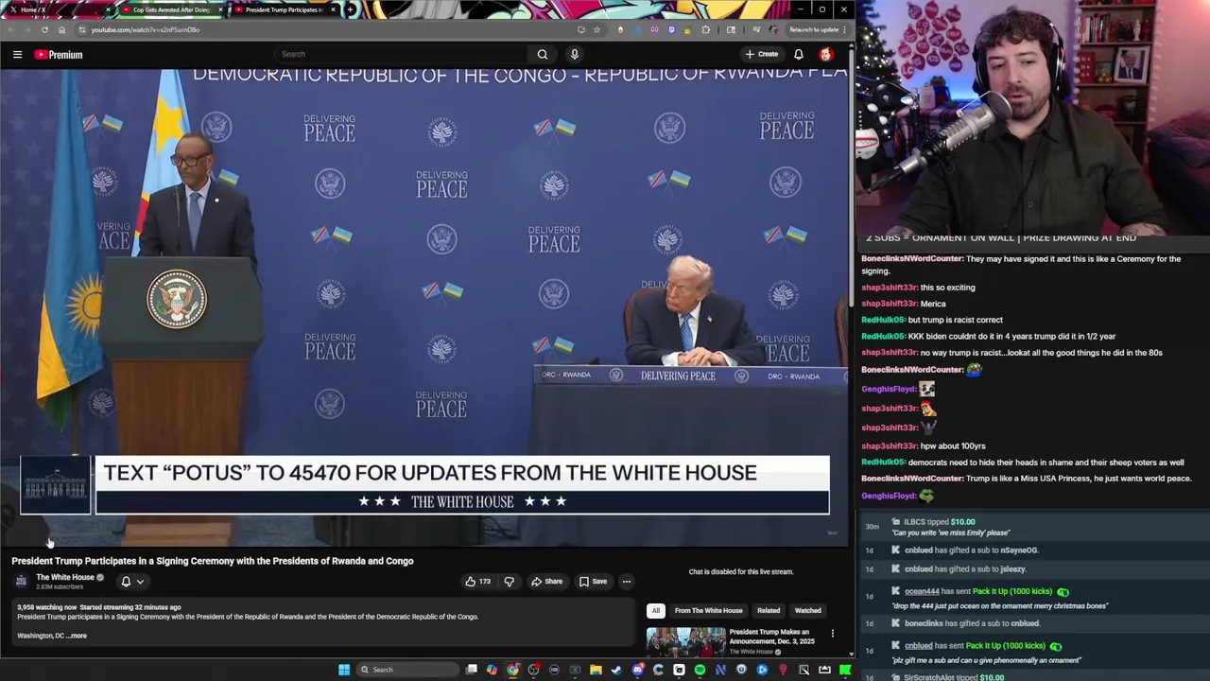Bookmark this page with the star icon

pyautogui.click(x=596, y=29)
